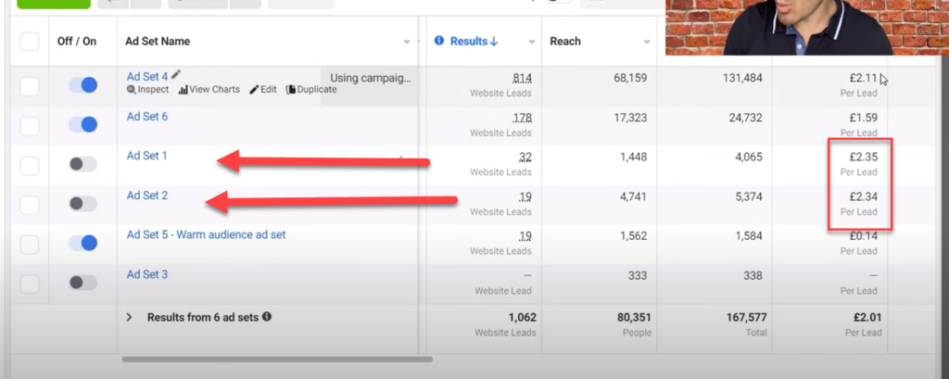The image size is (949, 379).
Task: Sort by the Results column header
Action: 474,41
